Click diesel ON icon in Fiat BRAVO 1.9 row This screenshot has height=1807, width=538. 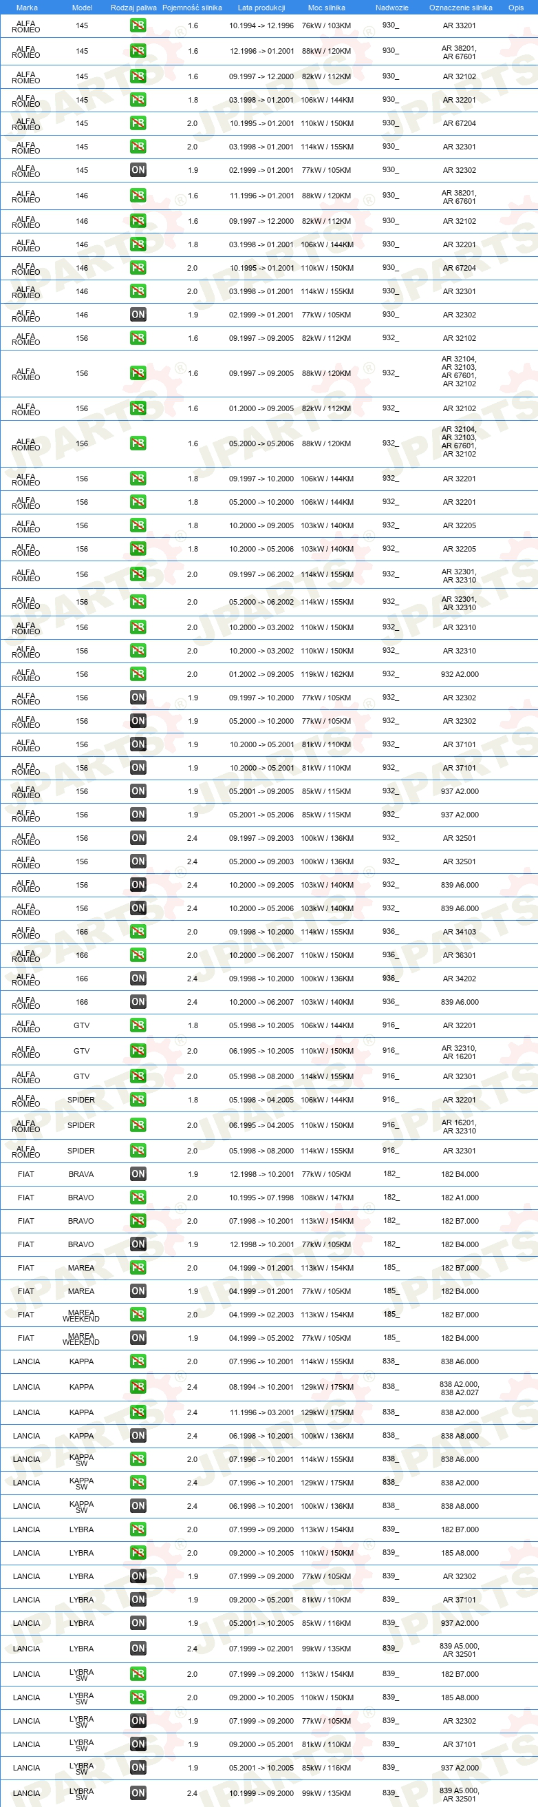tap(138, 1244)
